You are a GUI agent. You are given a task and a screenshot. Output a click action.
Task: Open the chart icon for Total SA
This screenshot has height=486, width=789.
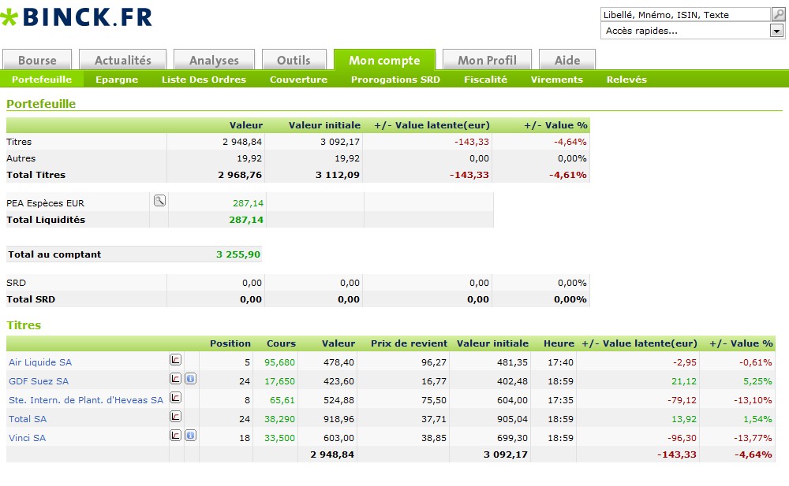point(176,417)
